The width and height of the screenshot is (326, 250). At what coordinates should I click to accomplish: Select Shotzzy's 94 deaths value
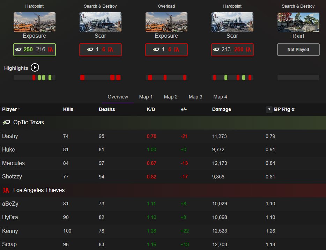click(x=102, y=177)
